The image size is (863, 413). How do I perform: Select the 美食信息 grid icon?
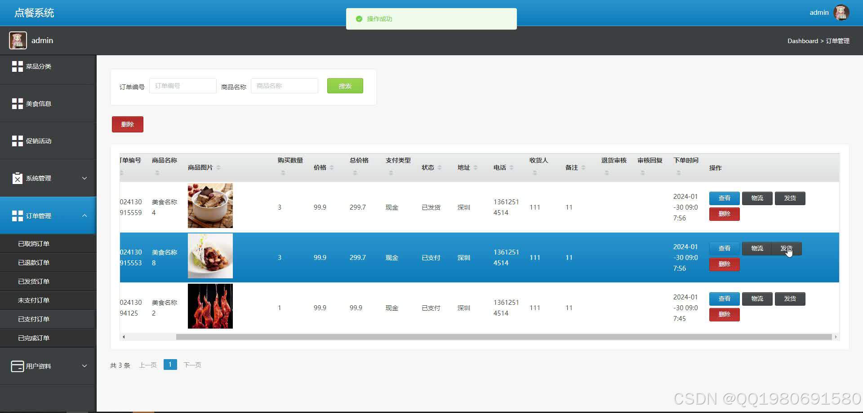17,104
